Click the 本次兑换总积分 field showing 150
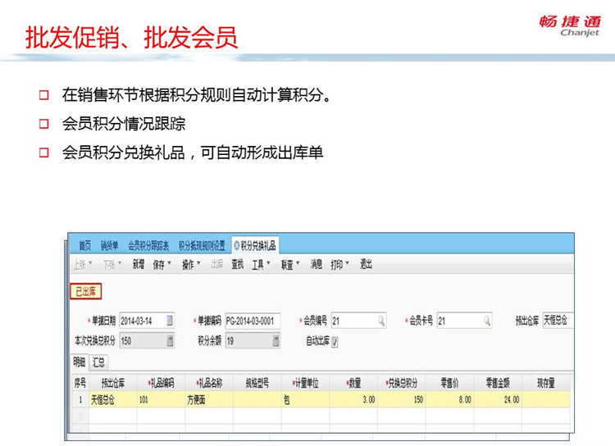This screenshot has height=446, width=615. click(x=147, y=340)
